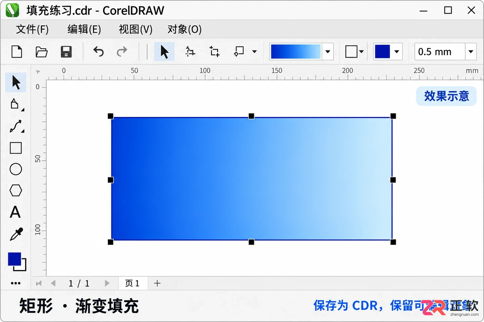Go to the previous page arrow
Viewport: 484px width, 322px height.
pyautogui.click(x=53, y=283)
